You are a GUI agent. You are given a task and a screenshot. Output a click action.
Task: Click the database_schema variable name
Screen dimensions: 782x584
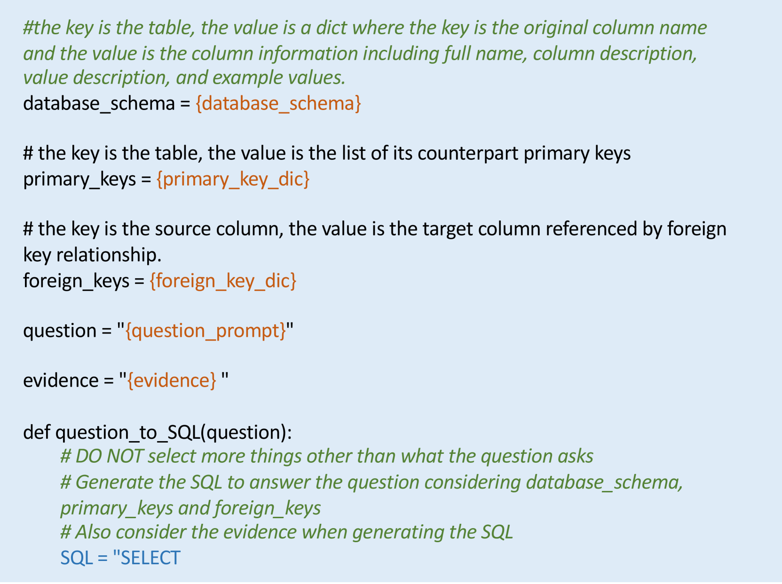99,103
